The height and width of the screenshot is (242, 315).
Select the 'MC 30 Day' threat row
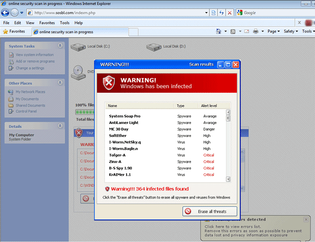(x=165, y=129)
